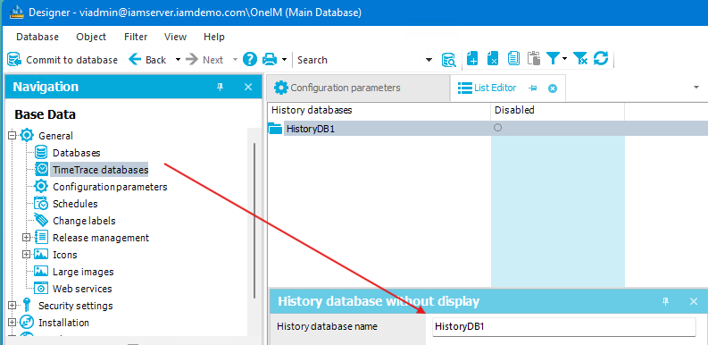Click History database name input field

[x=563, y=327]
